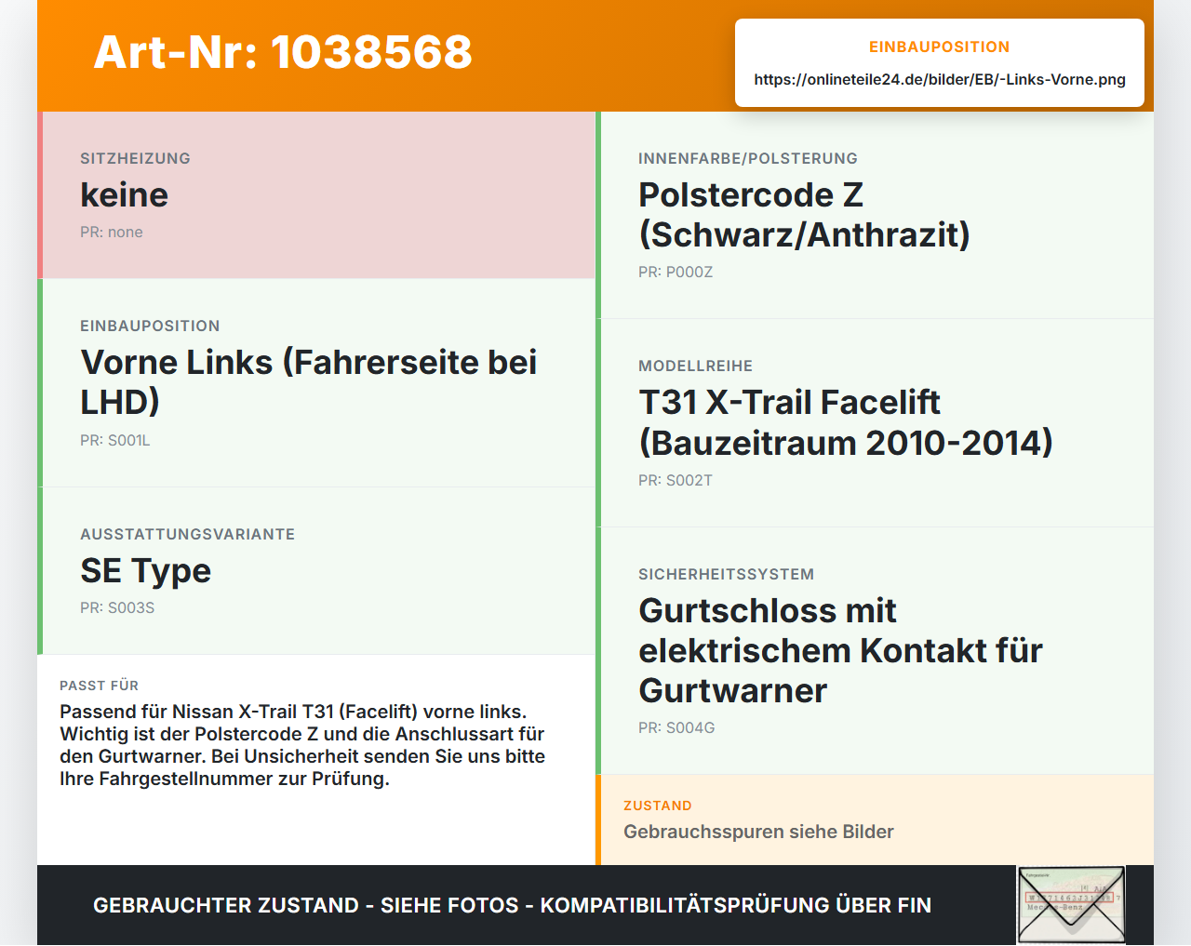The height and width of the screenshot is (946, 1191).
Task: Click the SITZHEIZUNG label
Action: pyautogui.click(x=135, y=159)
